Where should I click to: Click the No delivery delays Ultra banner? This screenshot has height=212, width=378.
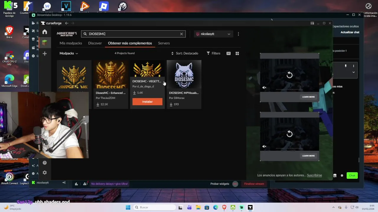pos(109,184)
